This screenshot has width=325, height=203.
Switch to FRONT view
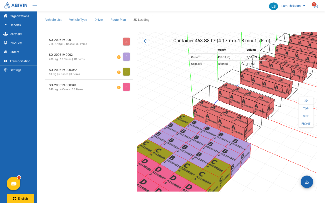(x=306, y=124)
